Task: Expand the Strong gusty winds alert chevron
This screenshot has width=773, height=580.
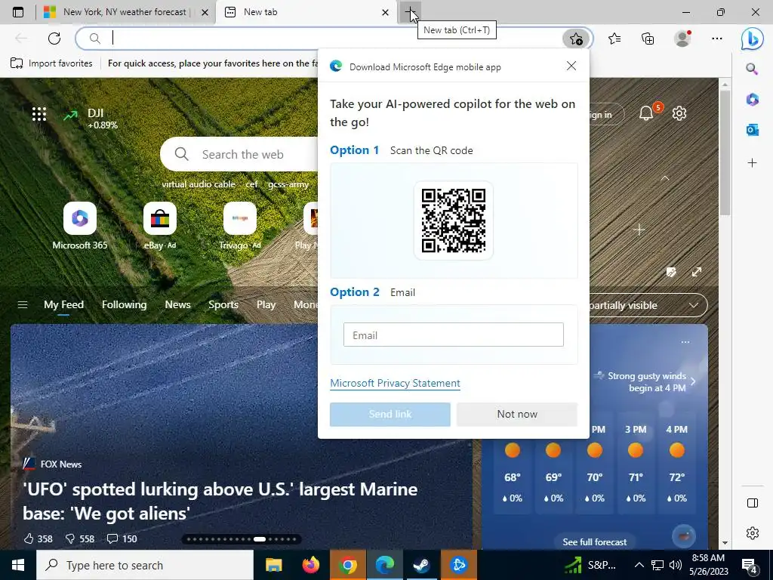Action: click(x=693, y=381)
